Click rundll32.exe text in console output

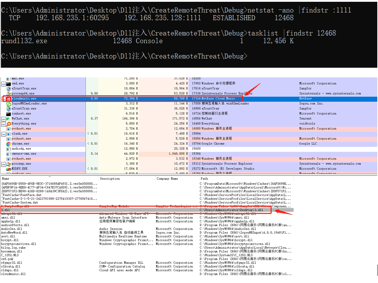click(x=24, y=41)
